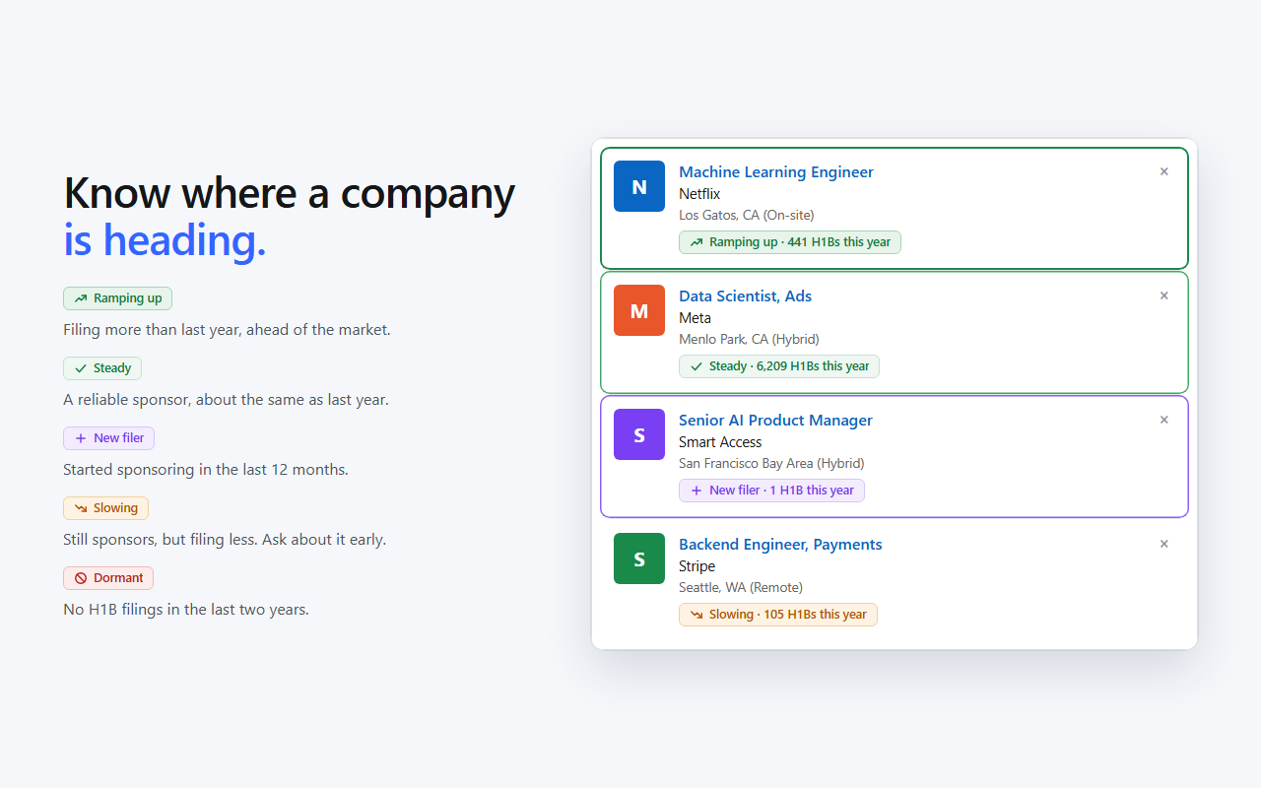Click the Ramping up 441 H1Bs badge

coord(790,242)
